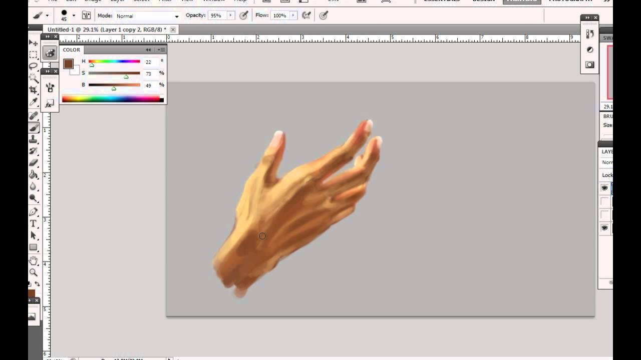Select the Lasso tool
This screenshot has height=360, width=641.
[34, 66]
